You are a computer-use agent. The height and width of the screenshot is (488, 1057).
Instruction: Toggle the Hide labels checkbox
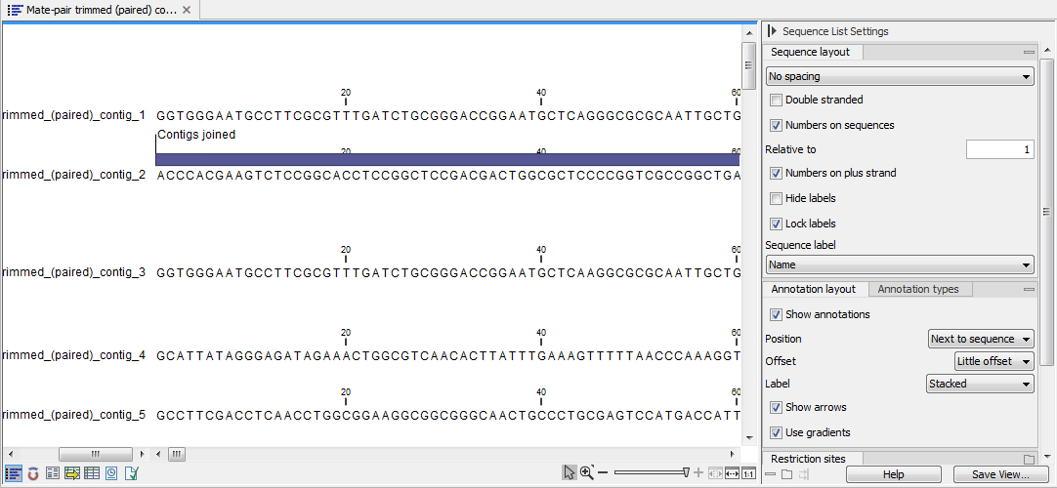pyautogui.click(x=776, y=198)
